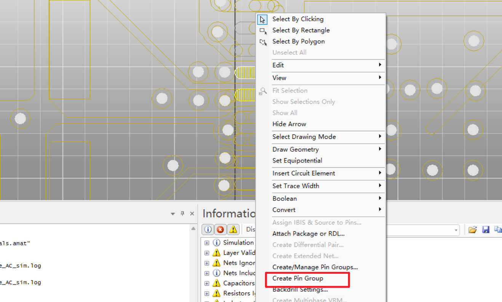This screenshot has height=302, width=502.
Task: Click the open folder icon in Information toolbar
Action: [473, 229]
